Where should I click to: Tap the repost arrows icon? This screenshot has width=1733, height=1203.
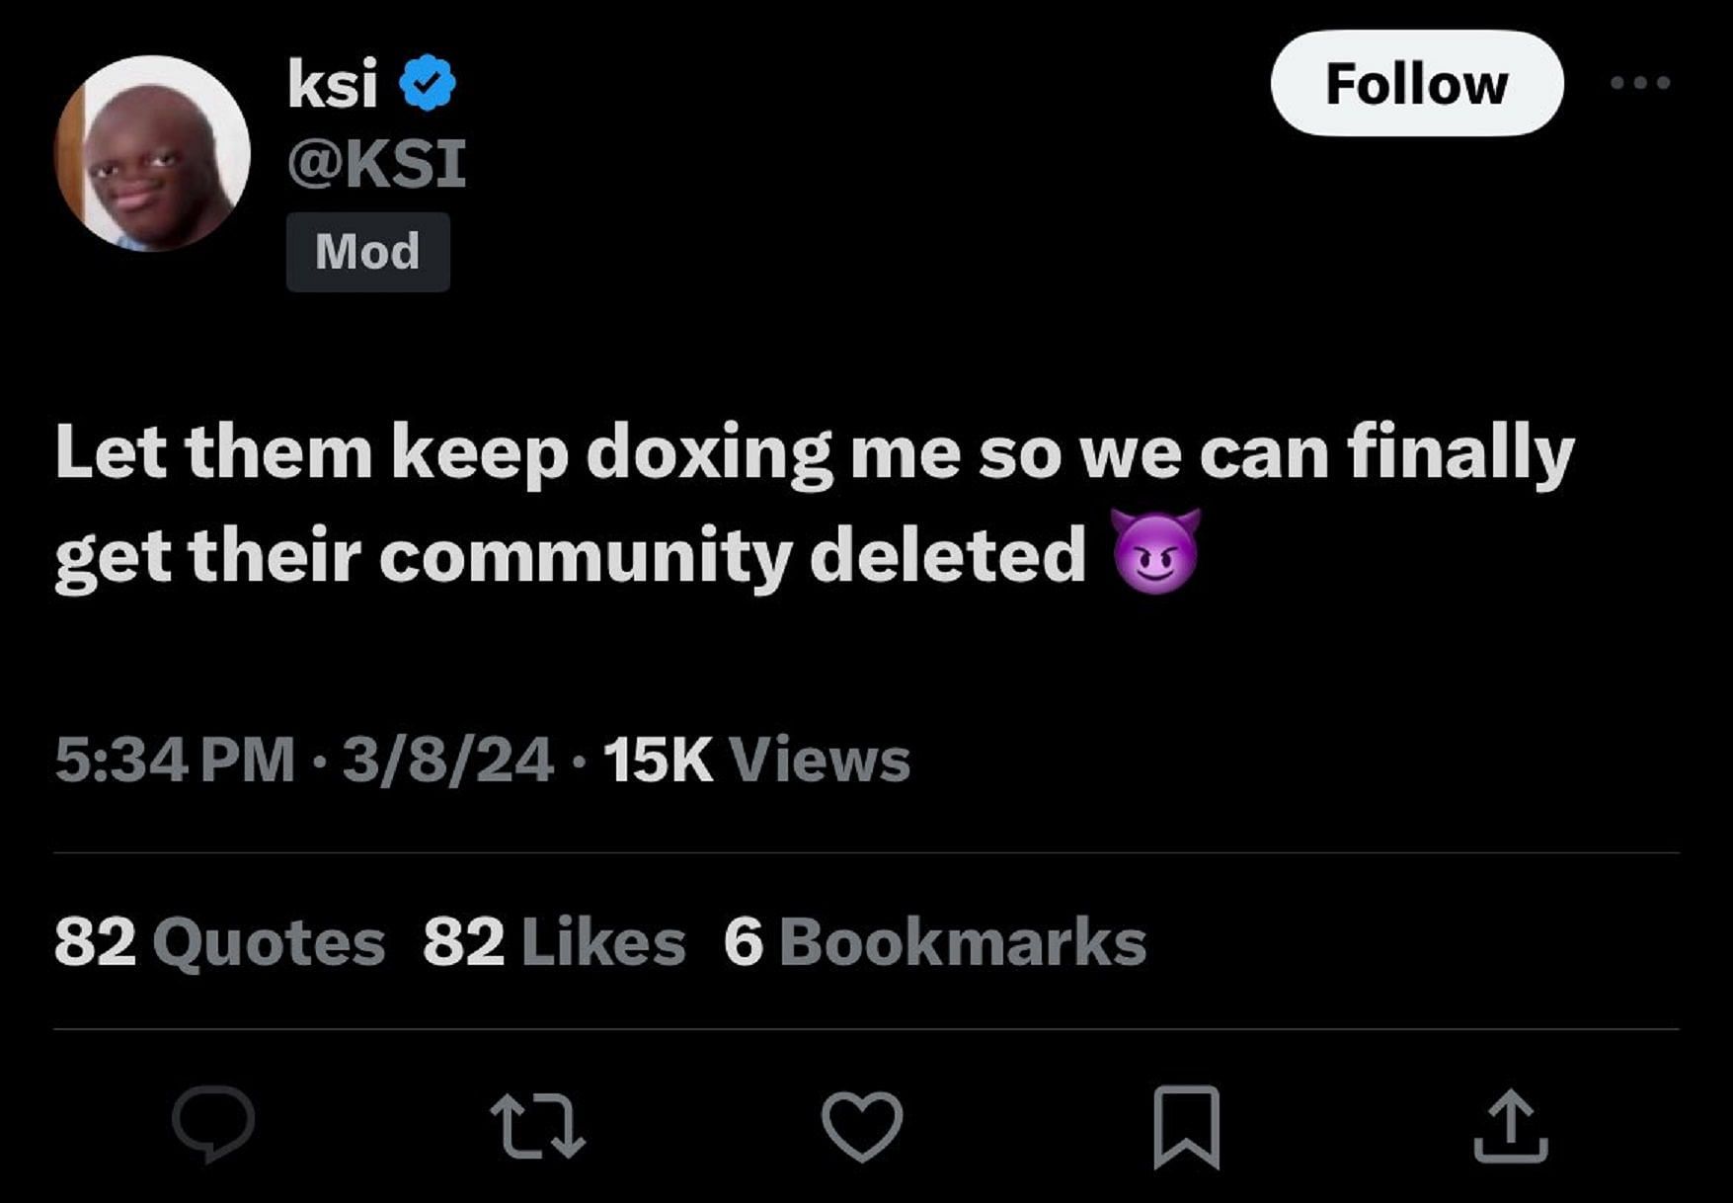coord(538,1126)
